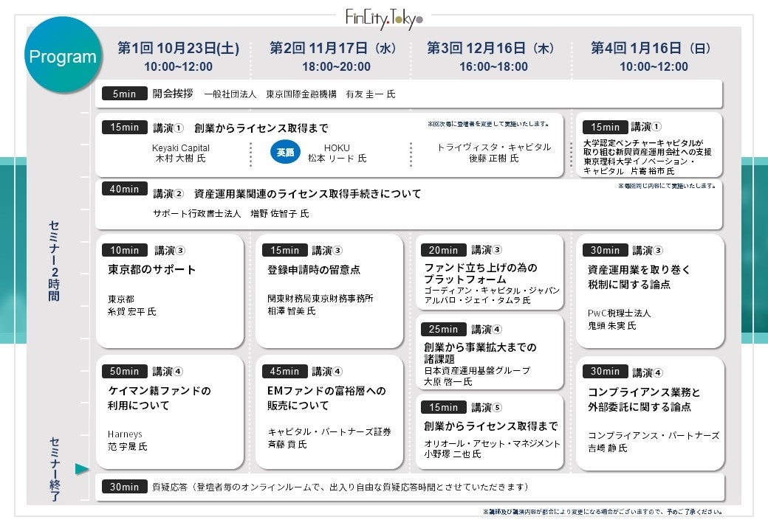Click the 開会挨拶 label

pyautogui.click(x=172, y=94)
